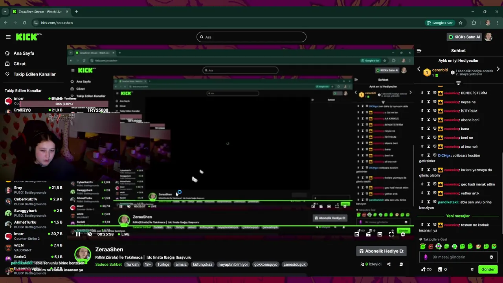Viewport: 503px width, 283px height.
Task: Click the küfürçokaz tag
Action: (202, 265)
